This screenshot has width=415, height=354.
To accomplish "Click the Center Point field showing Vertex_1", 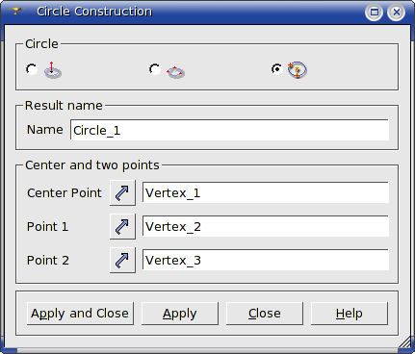I will [266, 192].
